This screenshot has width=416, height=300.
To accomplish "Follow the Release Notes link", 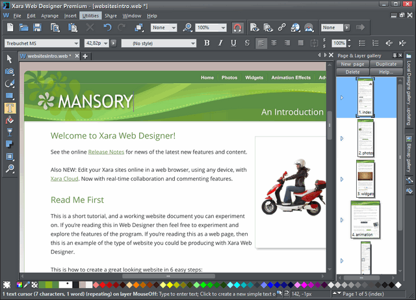I will pyautogui.click(x=106, y=152).
